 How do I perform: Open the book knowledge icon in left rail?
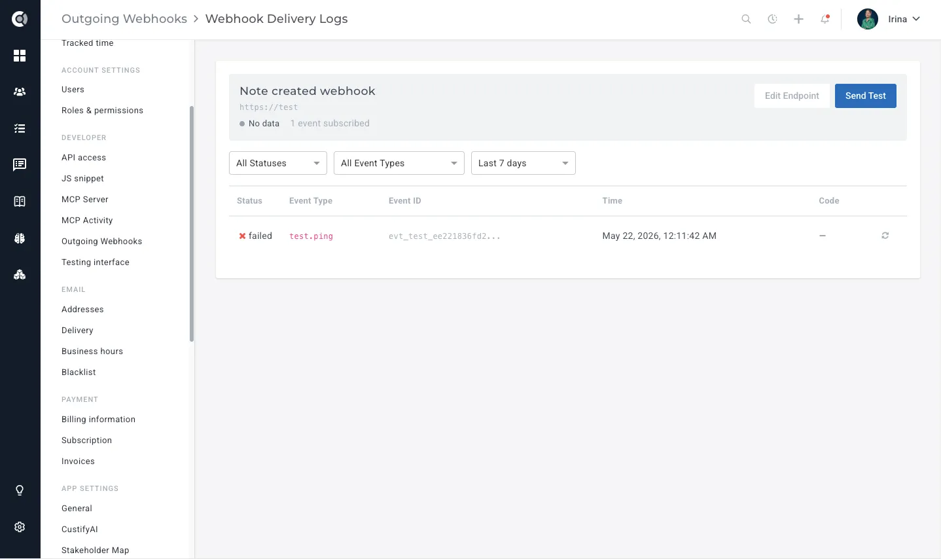[x=20, y=202]
